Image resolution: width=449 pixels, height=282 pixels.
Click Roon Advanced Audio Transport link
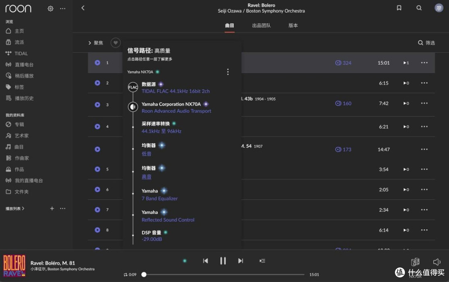coord(176,111)
